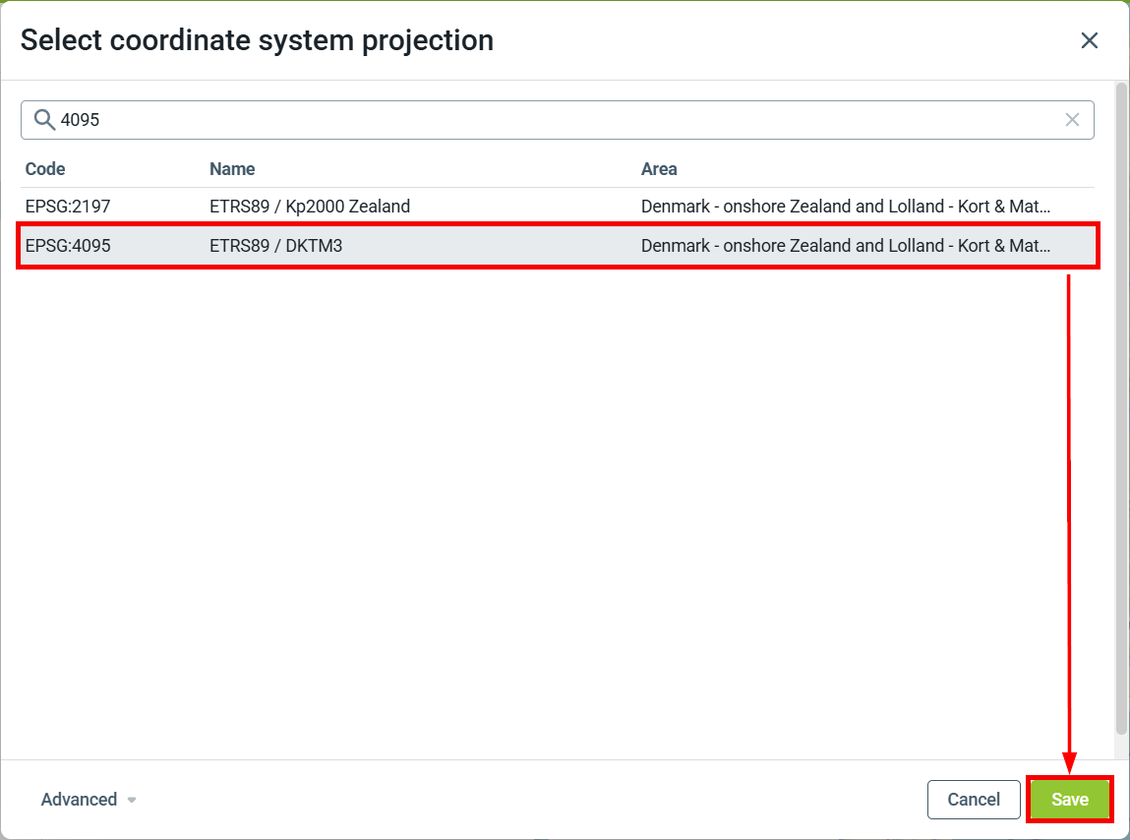
Task: Click the dialog's vertical scrollbar
Action: click(1120, 408)
